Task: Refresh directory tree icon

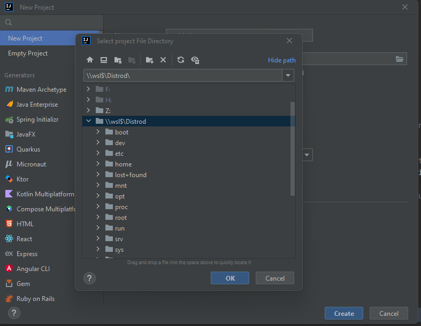Action: (181, 60)
